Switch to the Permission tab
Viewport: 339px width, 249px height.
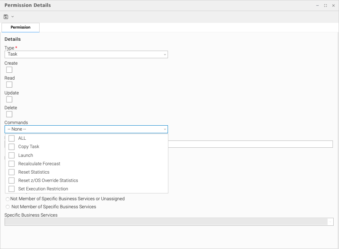click(21, 27)
